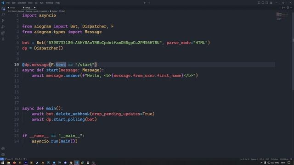Image resolution: width=294 pixels, height=165 pixels.
Task: Click the VS Code logo in title bar
Action: click(x=3, y=3)
